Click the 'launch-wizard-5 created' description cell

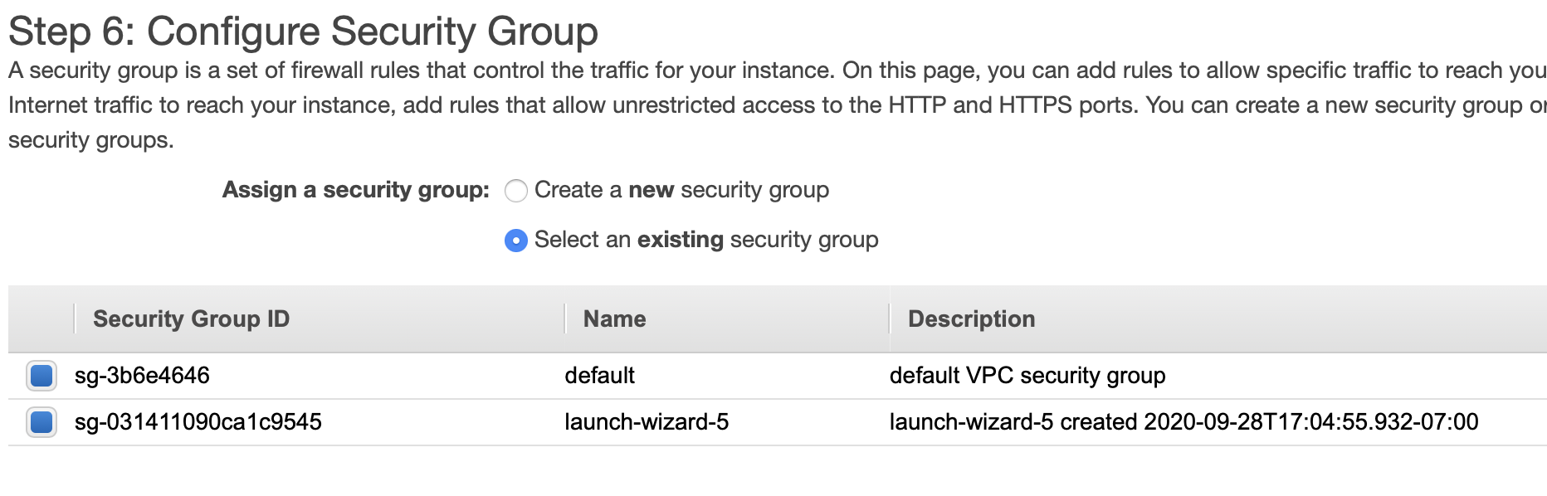click(x=1183, y=422)
